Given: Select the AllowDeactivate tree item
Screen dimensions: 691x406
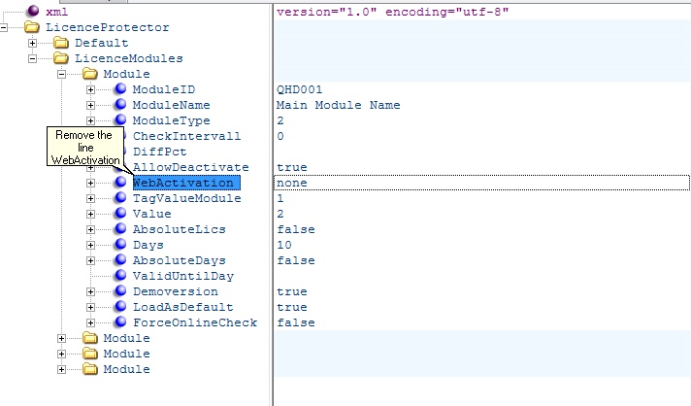Looking at the screenshot, I should pos(191,167).
